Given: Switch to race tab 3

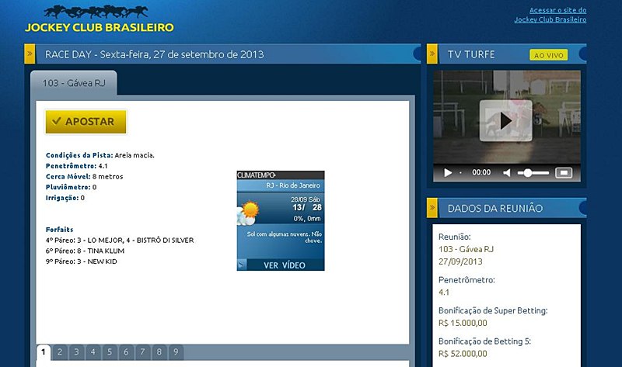Looking at the screenshot, I should click(76, 352).
